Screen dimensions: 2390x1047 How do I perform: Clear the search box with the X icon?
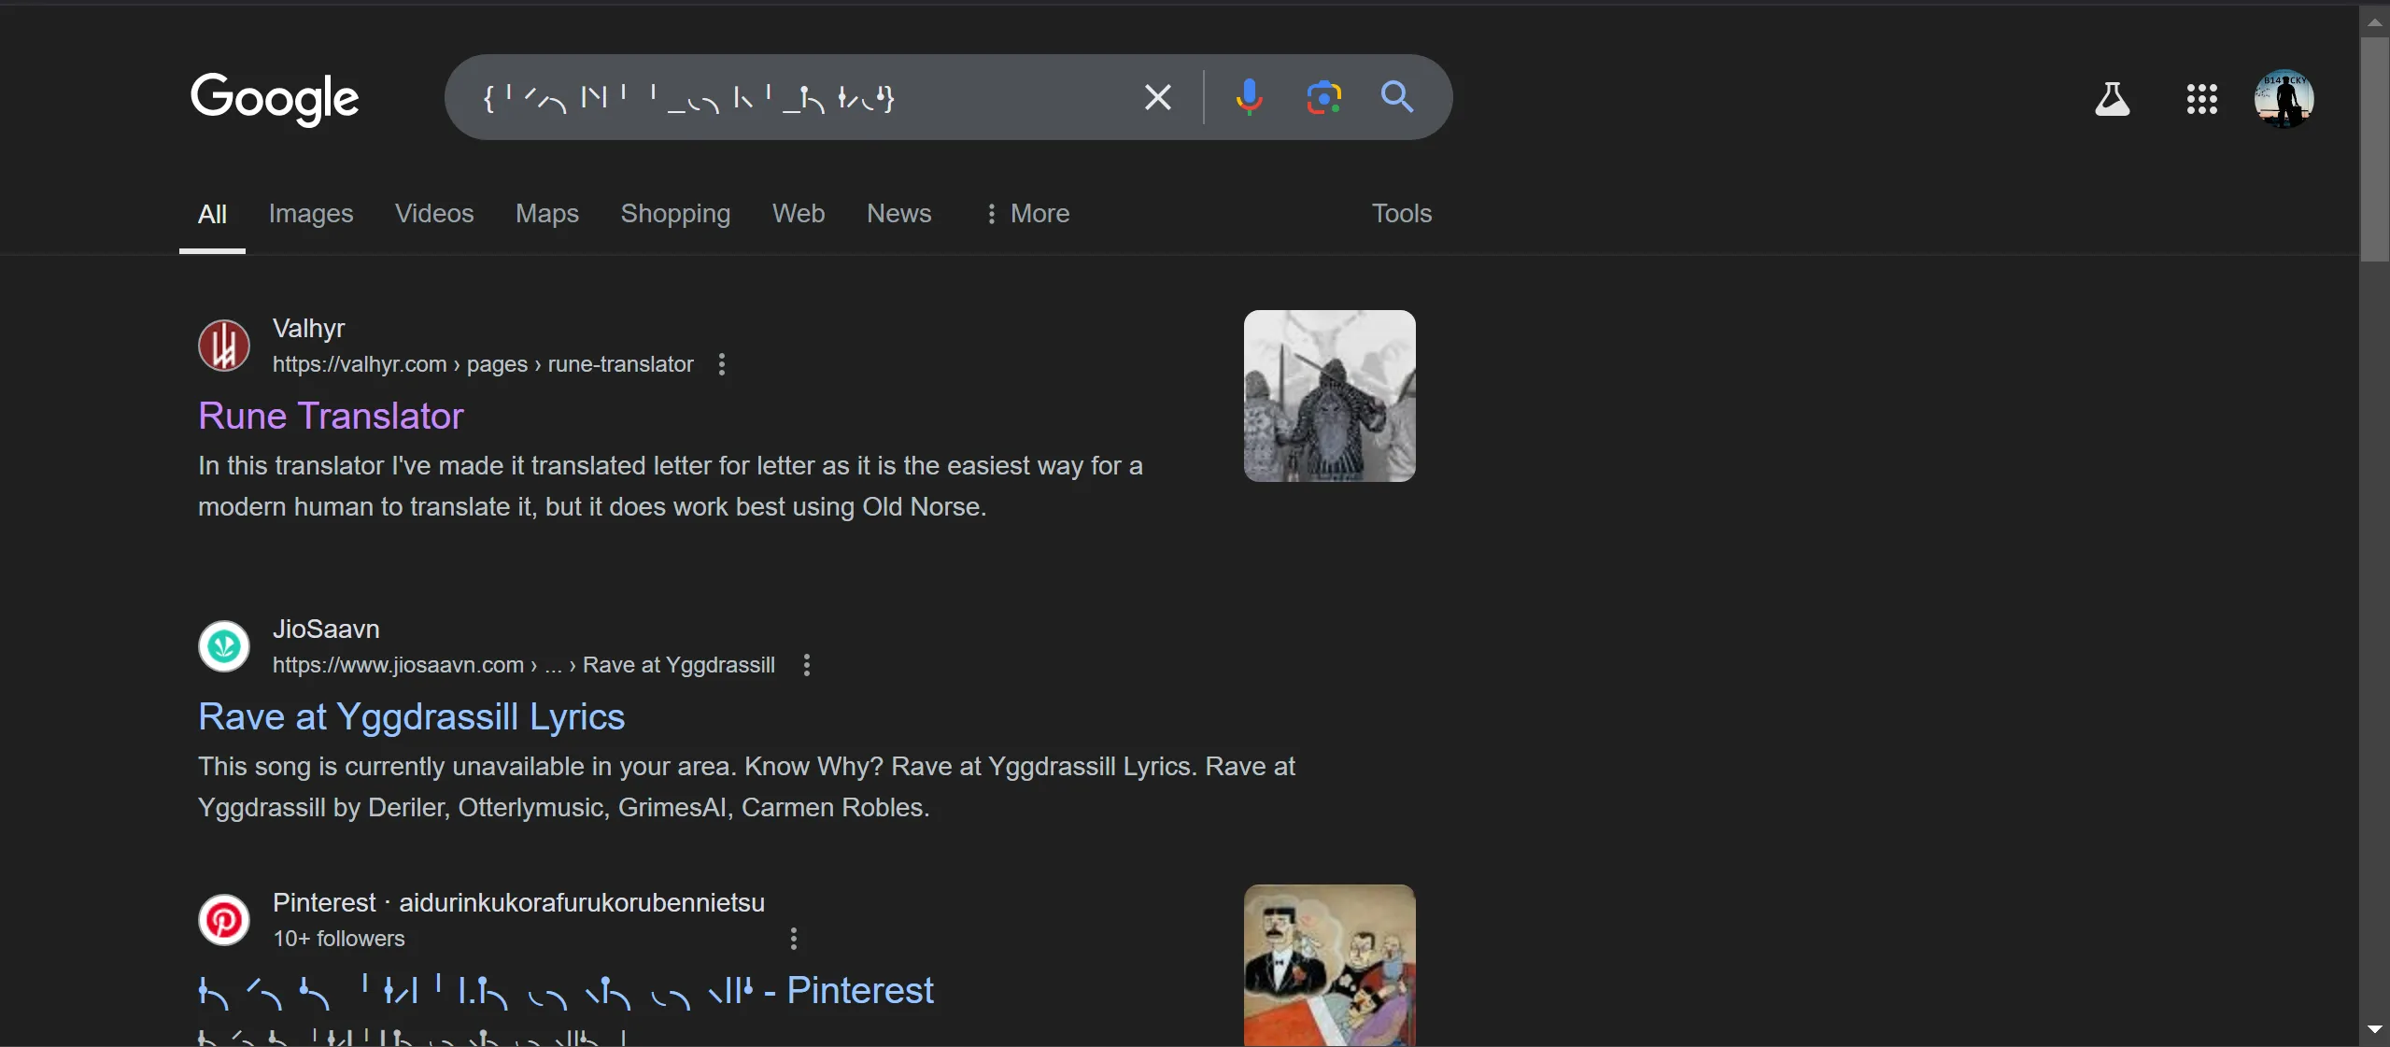click(x=1157, y=97)
